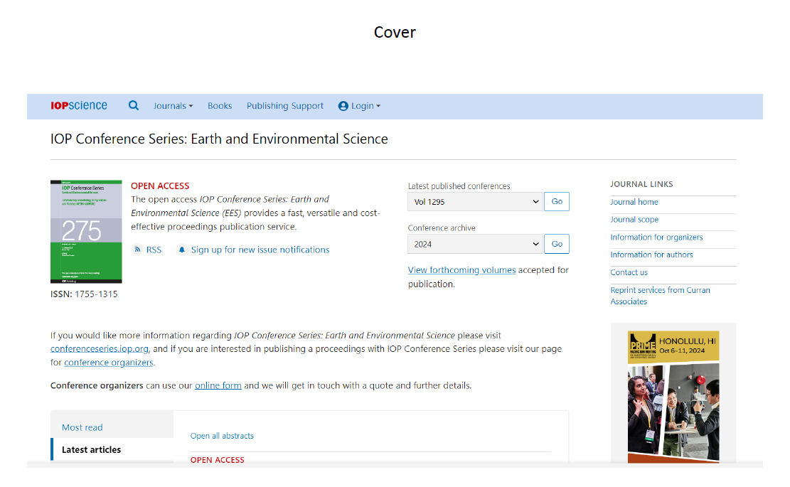Screen dimensions: 790x487
Task: Click the Contact us link
Action: 629,272
